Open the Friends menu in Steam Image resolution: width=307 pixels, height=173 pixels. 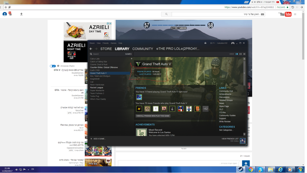click(105, 43)
